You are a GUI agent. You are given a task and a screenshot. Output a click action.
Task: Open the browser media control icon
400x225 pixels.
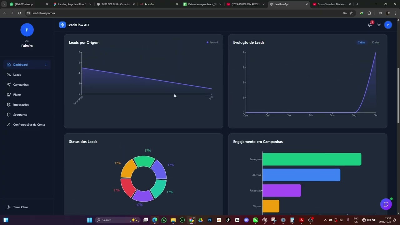tap(380, 13)
